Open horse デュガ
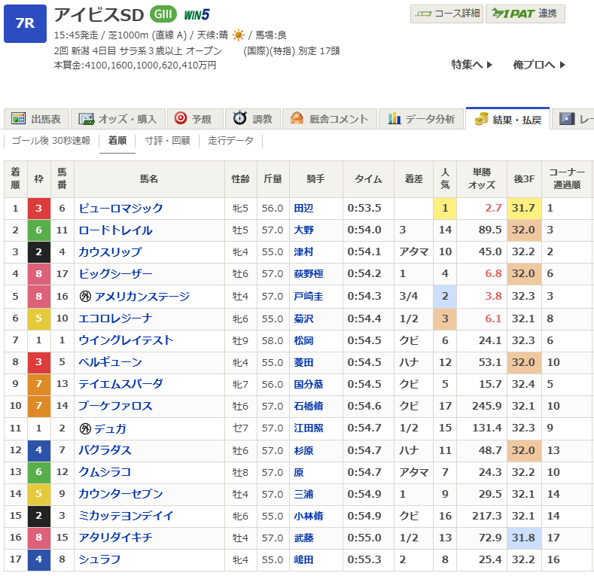This screenshot has height=576, width=594. tap(110, 428)
